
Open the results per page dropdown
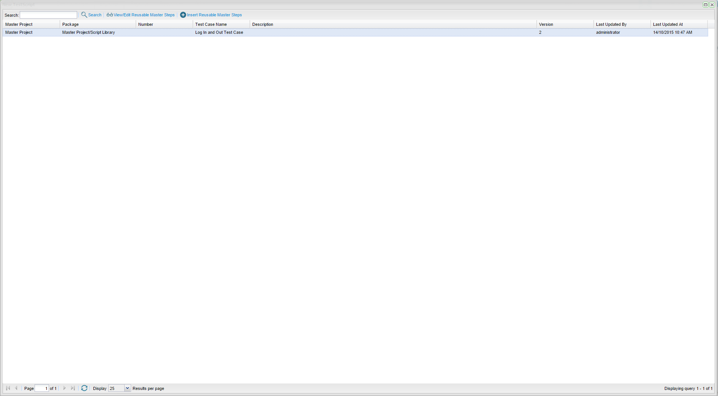[127, 388]
